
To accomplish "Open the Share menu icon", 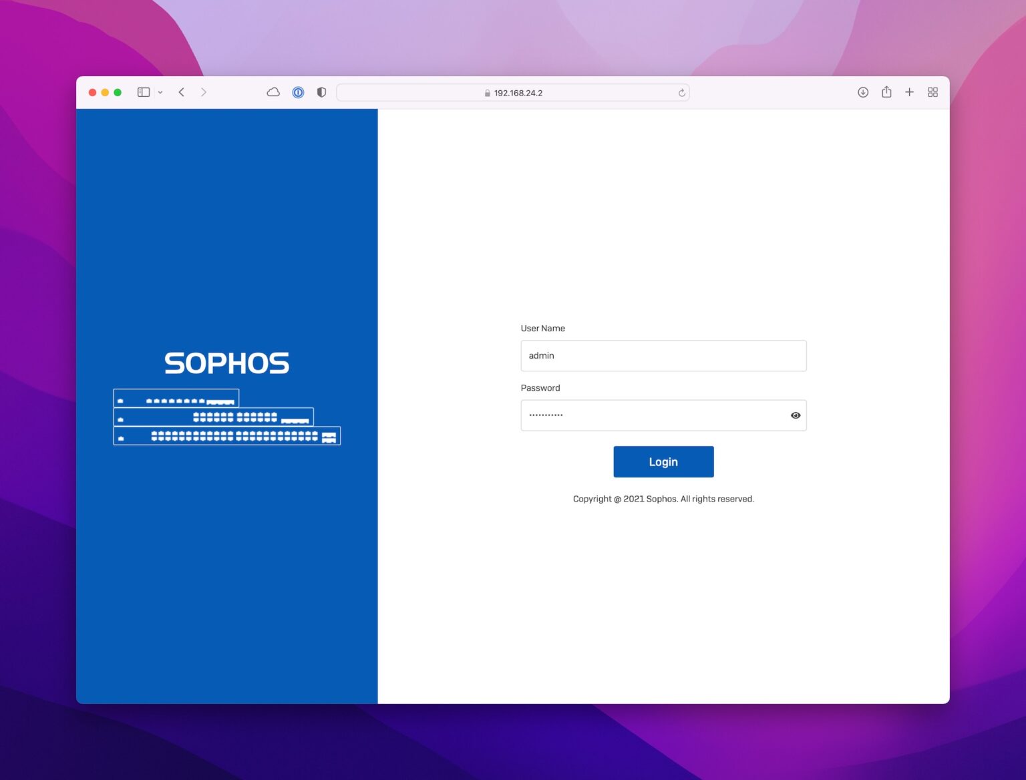I will coord(886,92).
